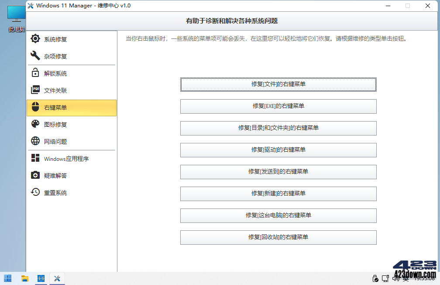Select the 图标修复 palette icon

tap(35, 124)
